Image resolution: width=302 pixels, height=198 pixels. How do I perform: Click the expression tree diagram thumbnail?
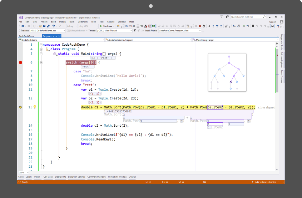tap(227, 72)
